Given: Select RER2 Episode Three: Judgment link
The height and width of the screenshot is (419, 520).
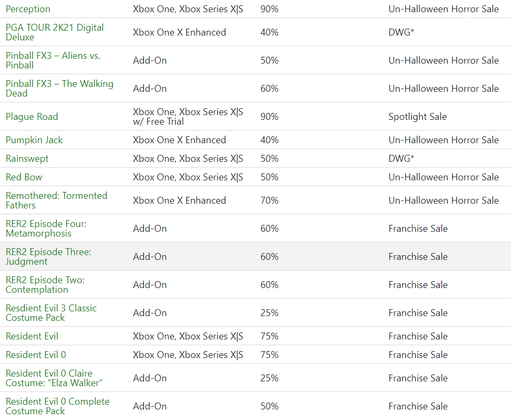Looking at the screenshot, I should pos(48,257).
